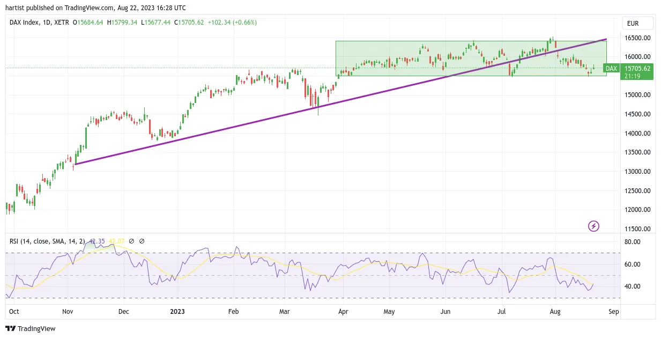
Task: Open RSI (14, close, SMA, 14, 2) settings
Action: click(x=47, y=241)
